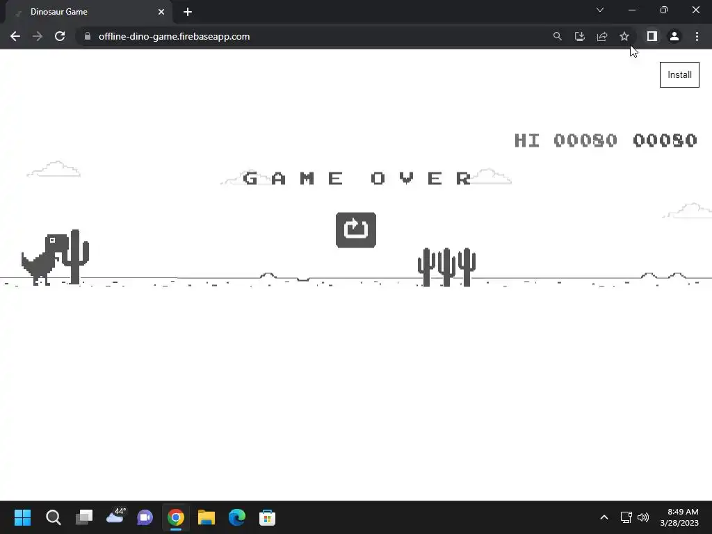
Task: Click the triple cactus obstacle
Action: [x=446, y=267]
